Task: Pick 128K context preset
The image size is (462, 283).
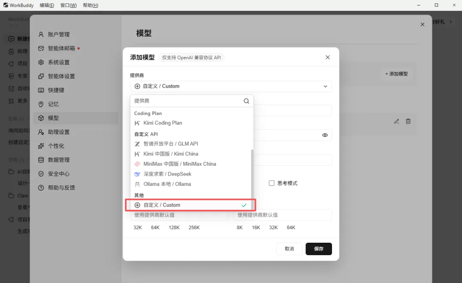Action: click(174, 228)
